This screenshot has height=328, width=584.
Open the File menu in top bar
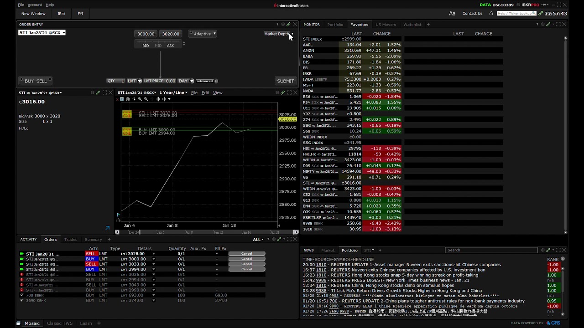click(21, 5)
